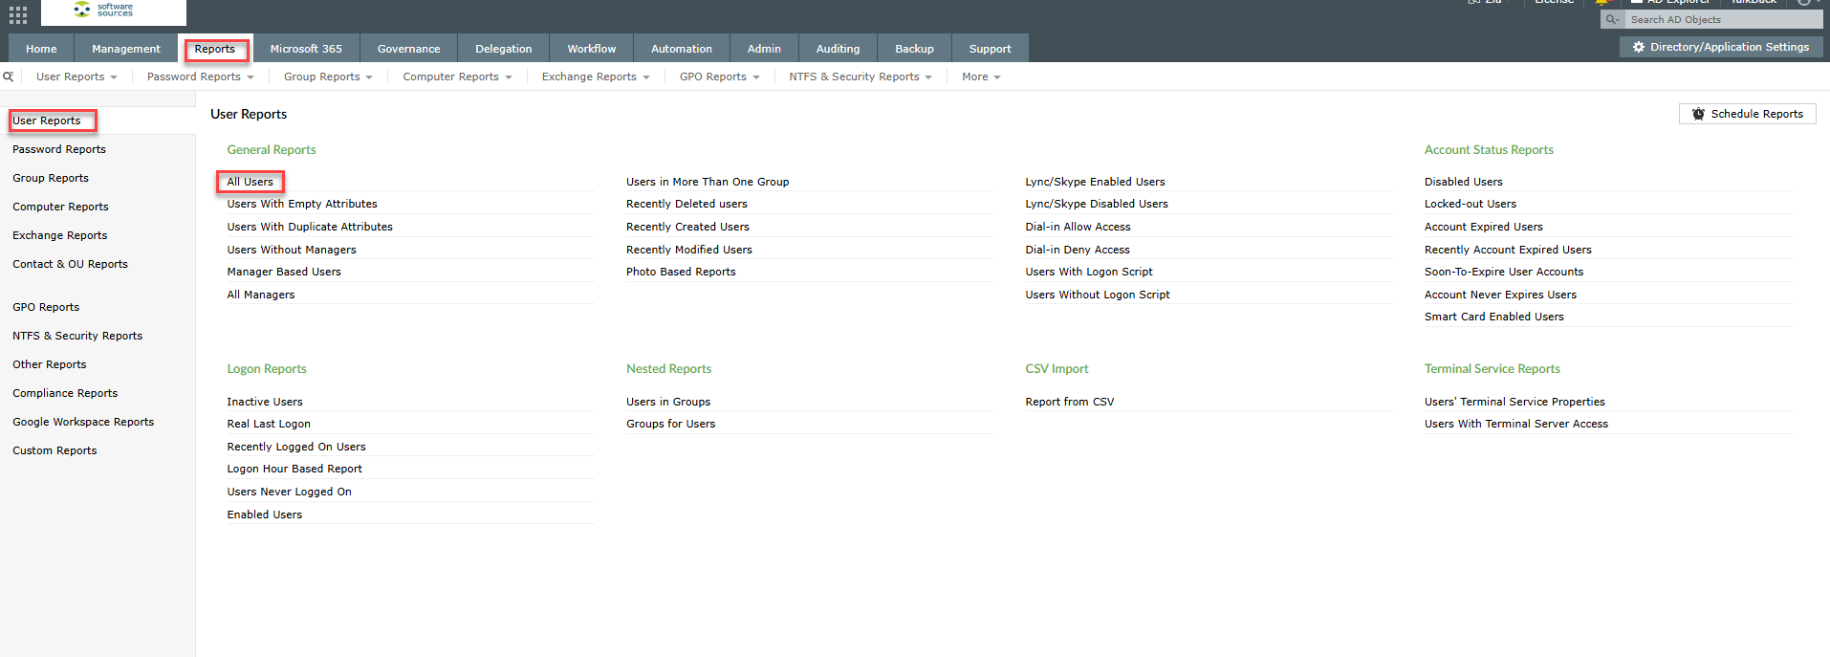
Task: Select Compliance Reports in the sidebar
Action: pyautogui.click(x=65, y=393)
